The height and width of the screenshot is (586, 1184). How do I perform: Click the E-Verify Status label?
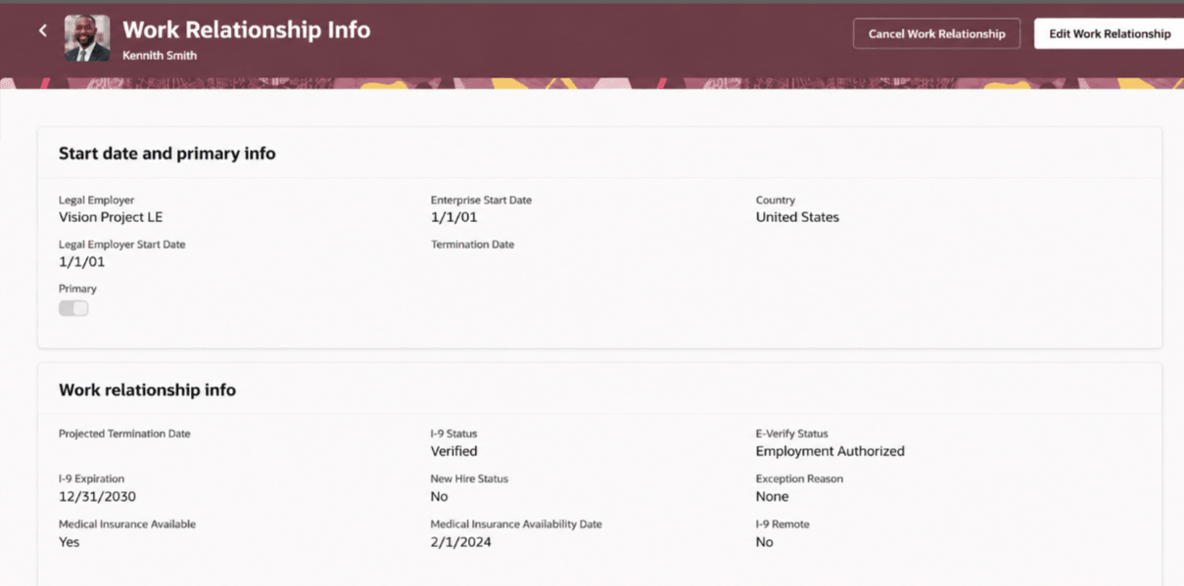[x=791, y=433]
